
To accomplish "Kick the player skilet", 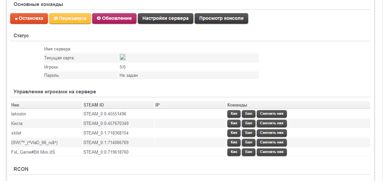I will coord(234,133).
